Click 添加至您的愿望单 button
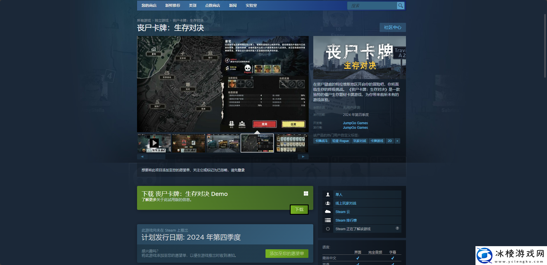Screen dimensions: 547x265 click(x=287, y=254)
